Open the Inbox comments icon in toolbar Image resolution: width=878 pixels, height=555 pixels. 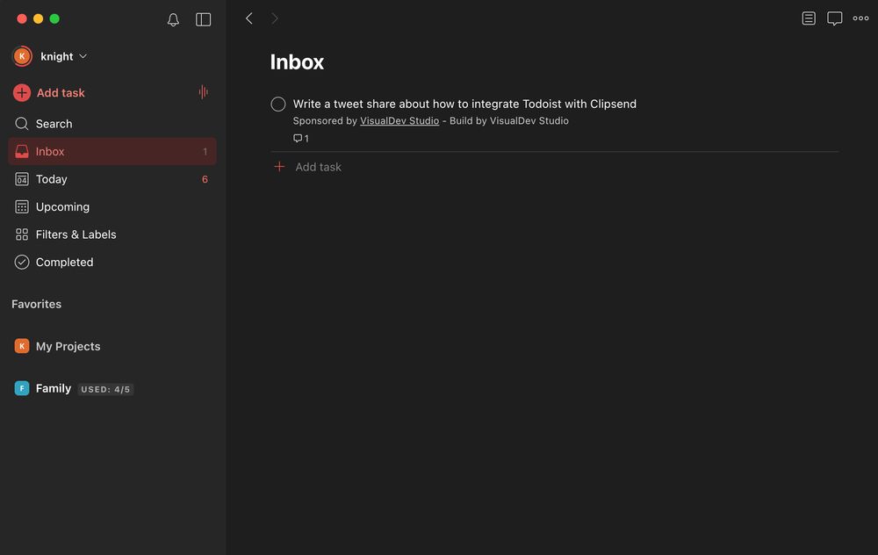834,18
